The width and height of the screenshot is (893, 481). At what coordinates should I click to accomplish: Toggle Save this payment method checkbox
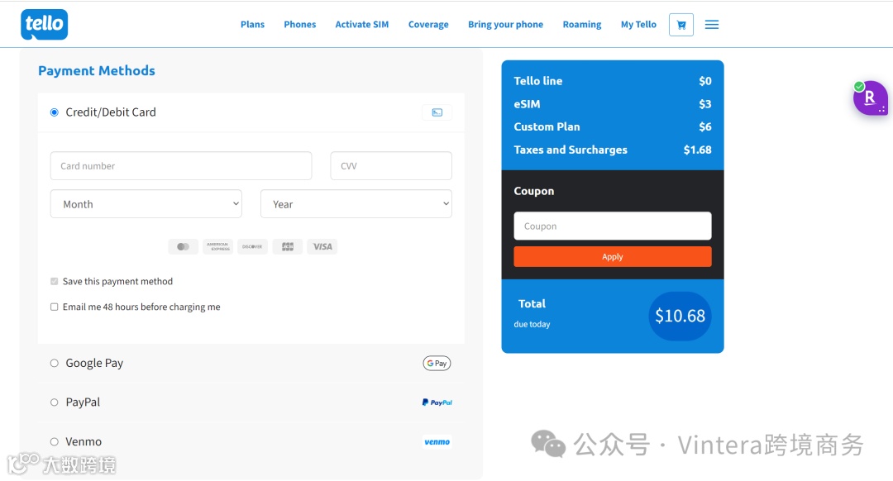(54, 281)
